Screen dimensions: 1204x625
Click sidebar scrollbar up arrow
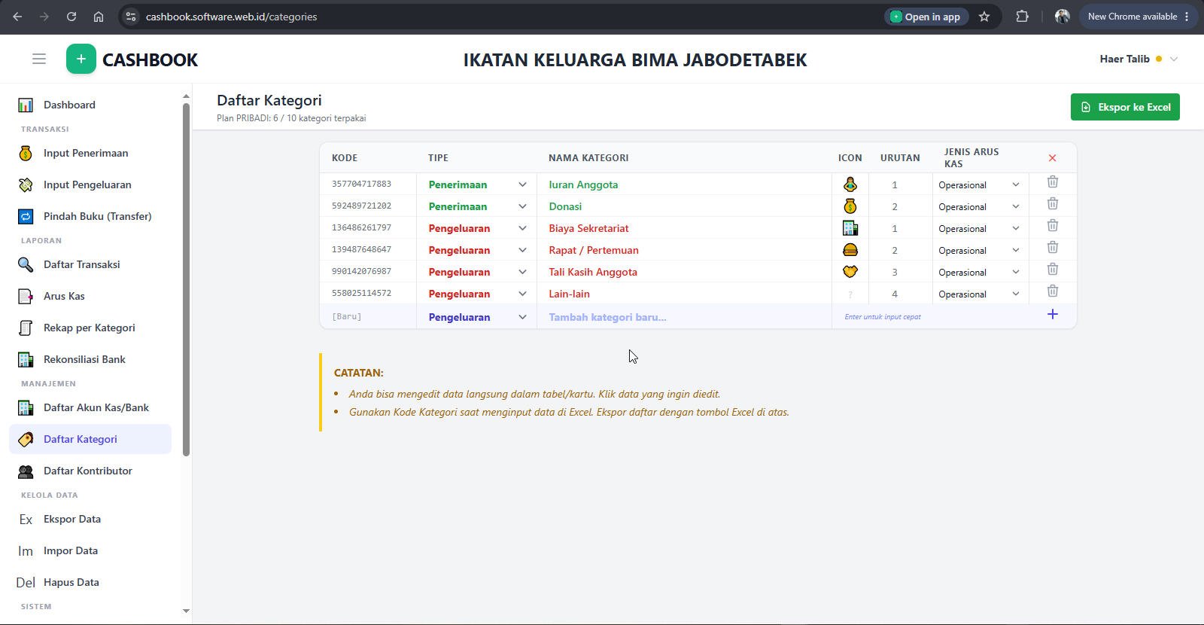click(186, 96)
